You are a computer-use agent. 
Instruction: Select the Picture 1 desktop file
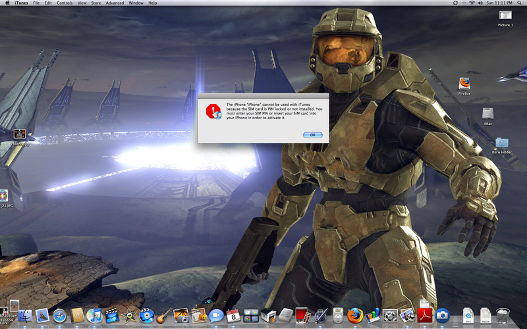click(x=505, y=18)
